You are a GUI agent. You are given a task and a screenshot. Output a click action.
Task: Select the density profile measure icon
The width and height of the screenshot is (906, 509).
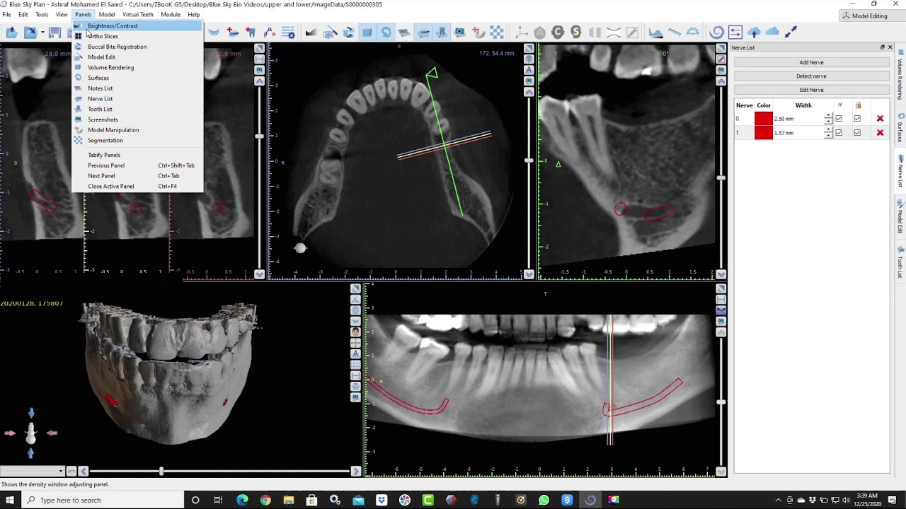click(655, 32)
